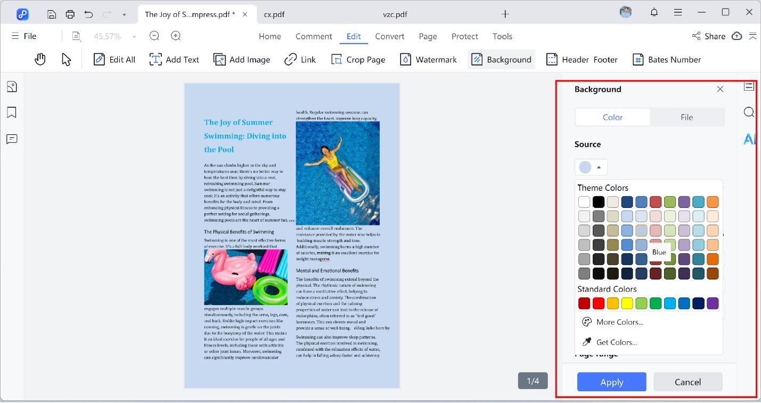The width and height of the screenshot is (761, 403).
Task: Switch to File background source tab
Action: 686,117
